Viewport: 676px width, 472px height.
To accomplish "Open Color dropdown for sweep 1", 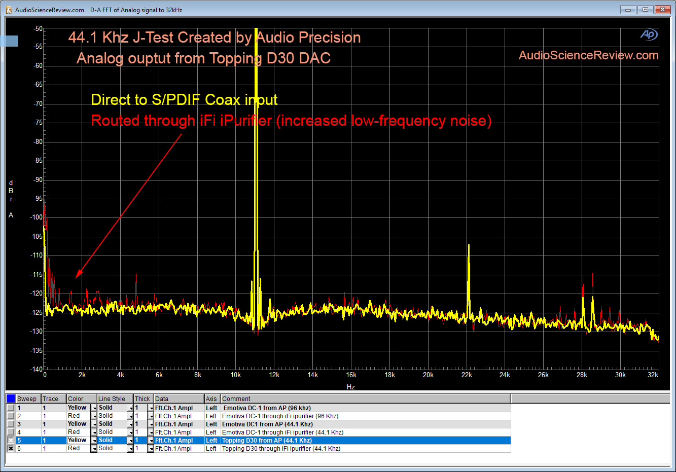I will click(94, 408).
